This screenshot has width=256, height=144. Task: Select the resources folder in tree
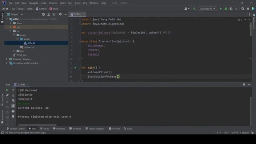pyautogui.click(x=29, y=47)
